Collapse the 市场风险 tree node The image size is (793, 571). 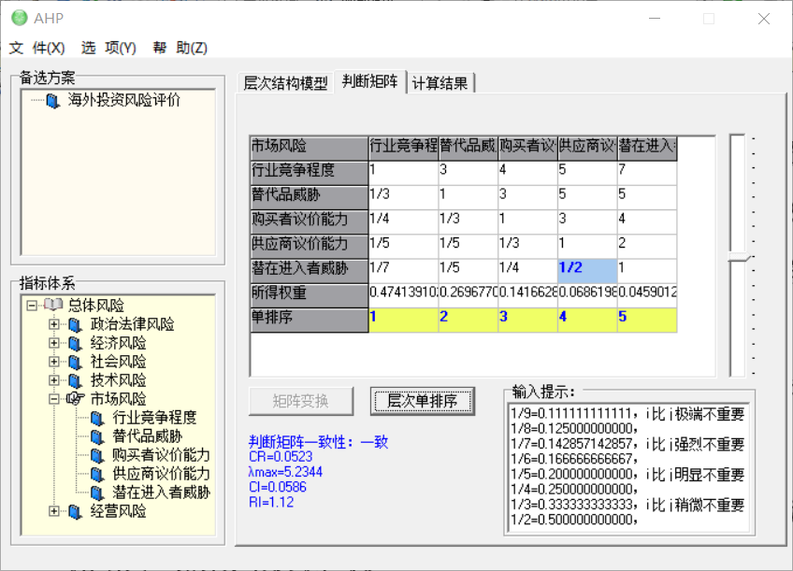54,399
